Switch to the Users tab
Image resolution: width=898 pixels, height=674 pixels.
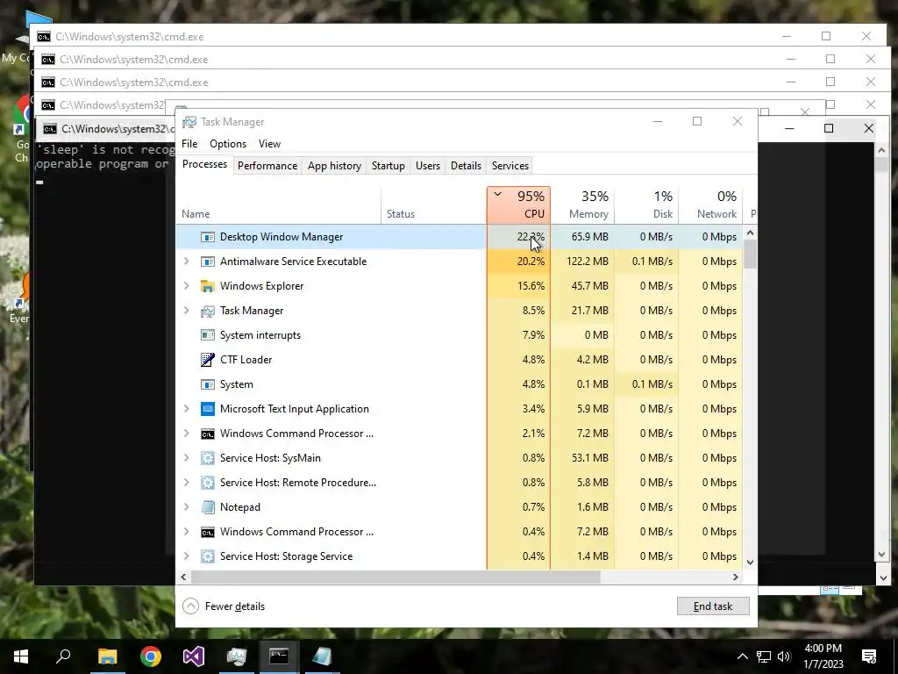click(x=428, y=166)
